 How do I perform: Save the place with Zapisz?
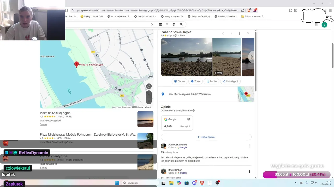(212, 81)
